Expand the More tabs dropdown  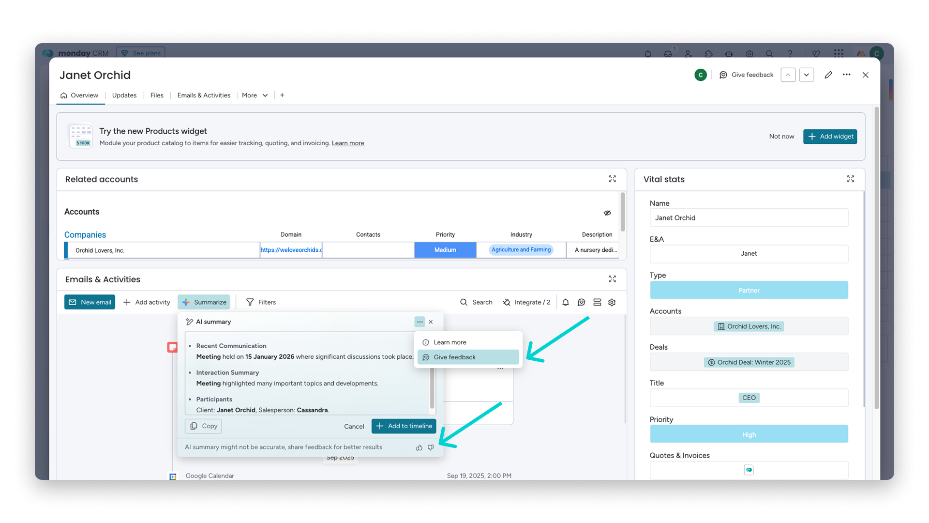pos(255,95)
